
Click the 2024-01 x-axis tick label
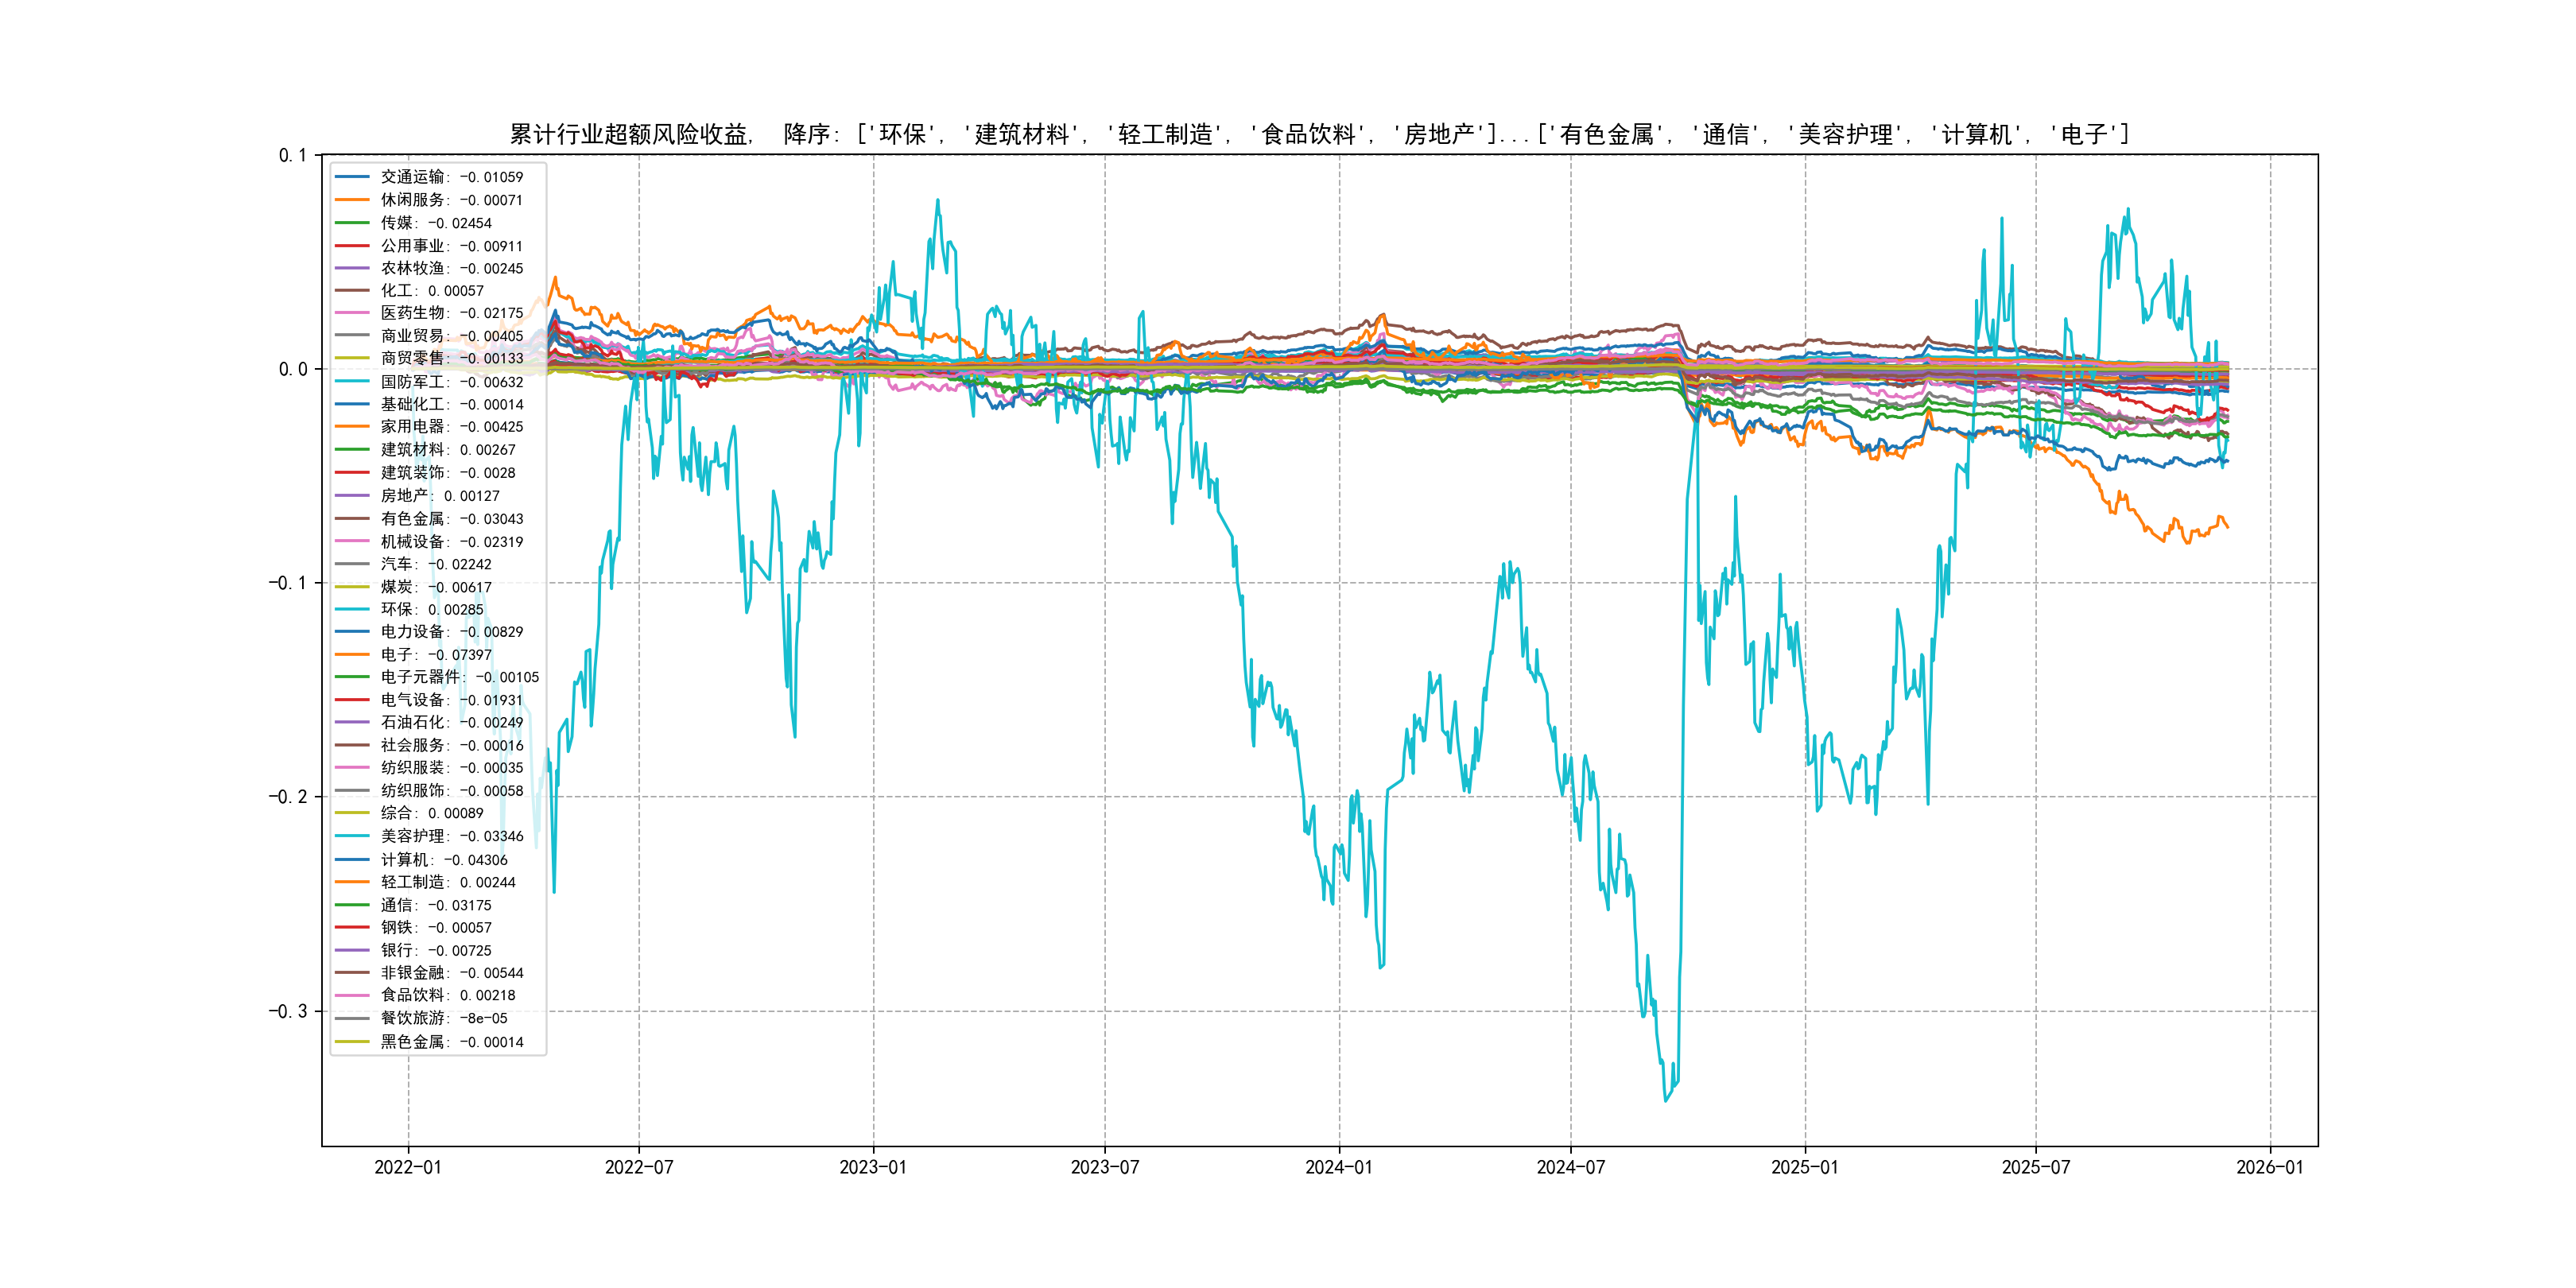click(1338, 1167)
